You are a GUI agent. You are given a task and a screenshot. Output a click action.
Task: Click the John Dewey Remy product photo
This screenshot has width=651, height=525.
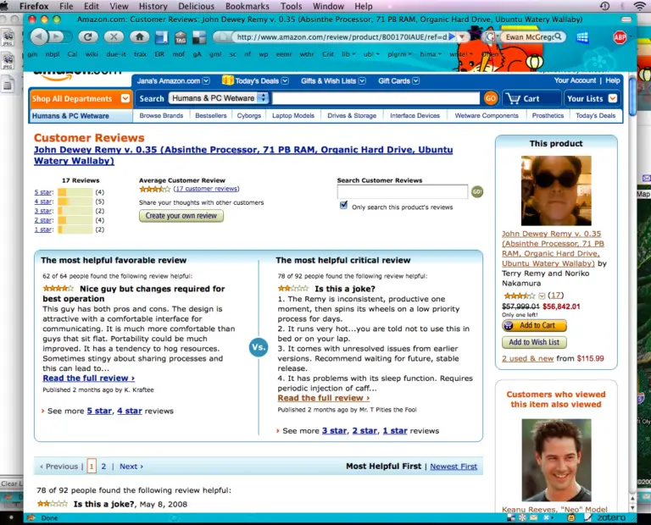(x=556, y=191)
